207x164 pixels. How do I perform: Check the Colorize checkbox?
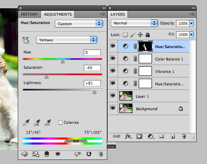coord(60,123)
